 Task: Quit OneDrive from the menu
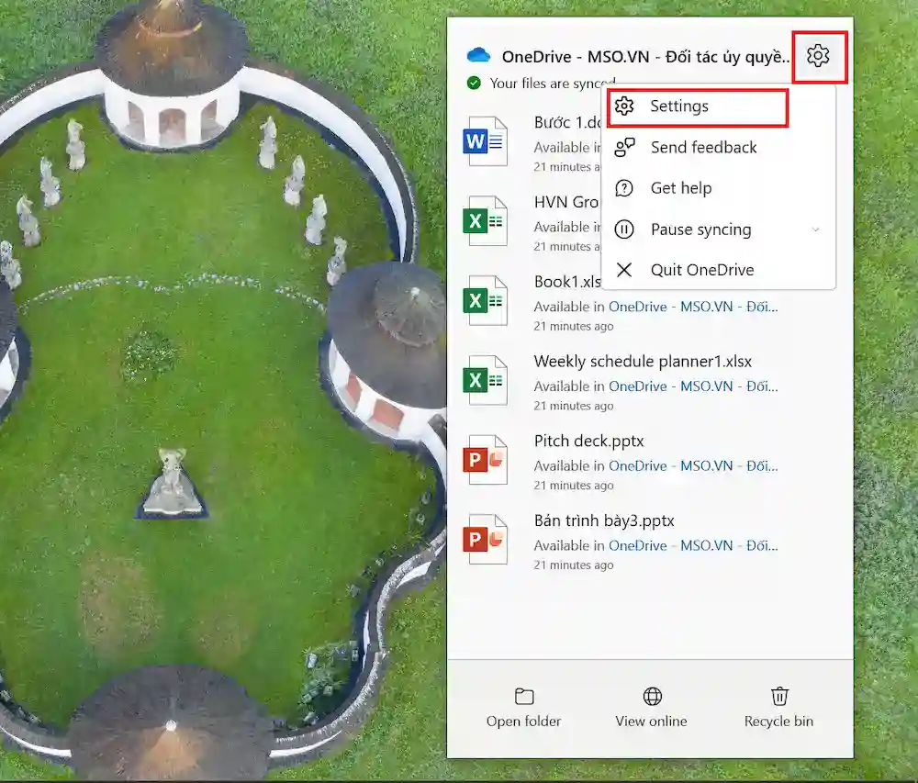701,270
